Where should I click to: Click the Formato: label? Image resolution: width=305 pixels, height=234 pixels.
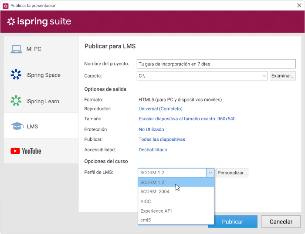point(94,100)
